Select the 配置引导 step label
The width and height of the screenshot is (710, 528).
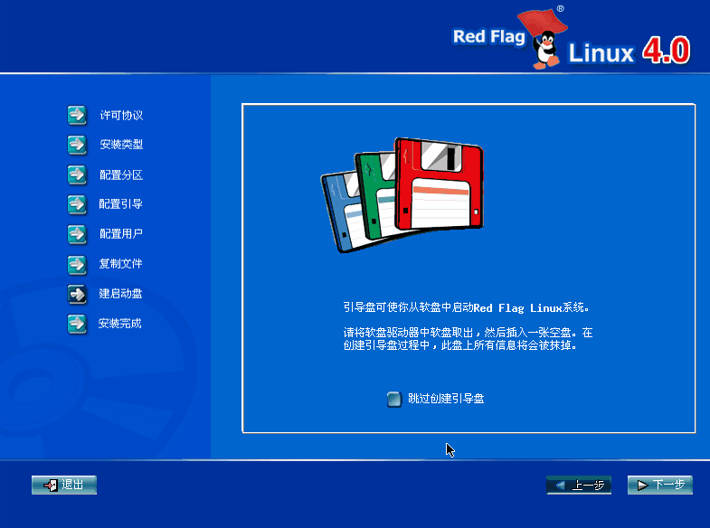pos(121,204)
